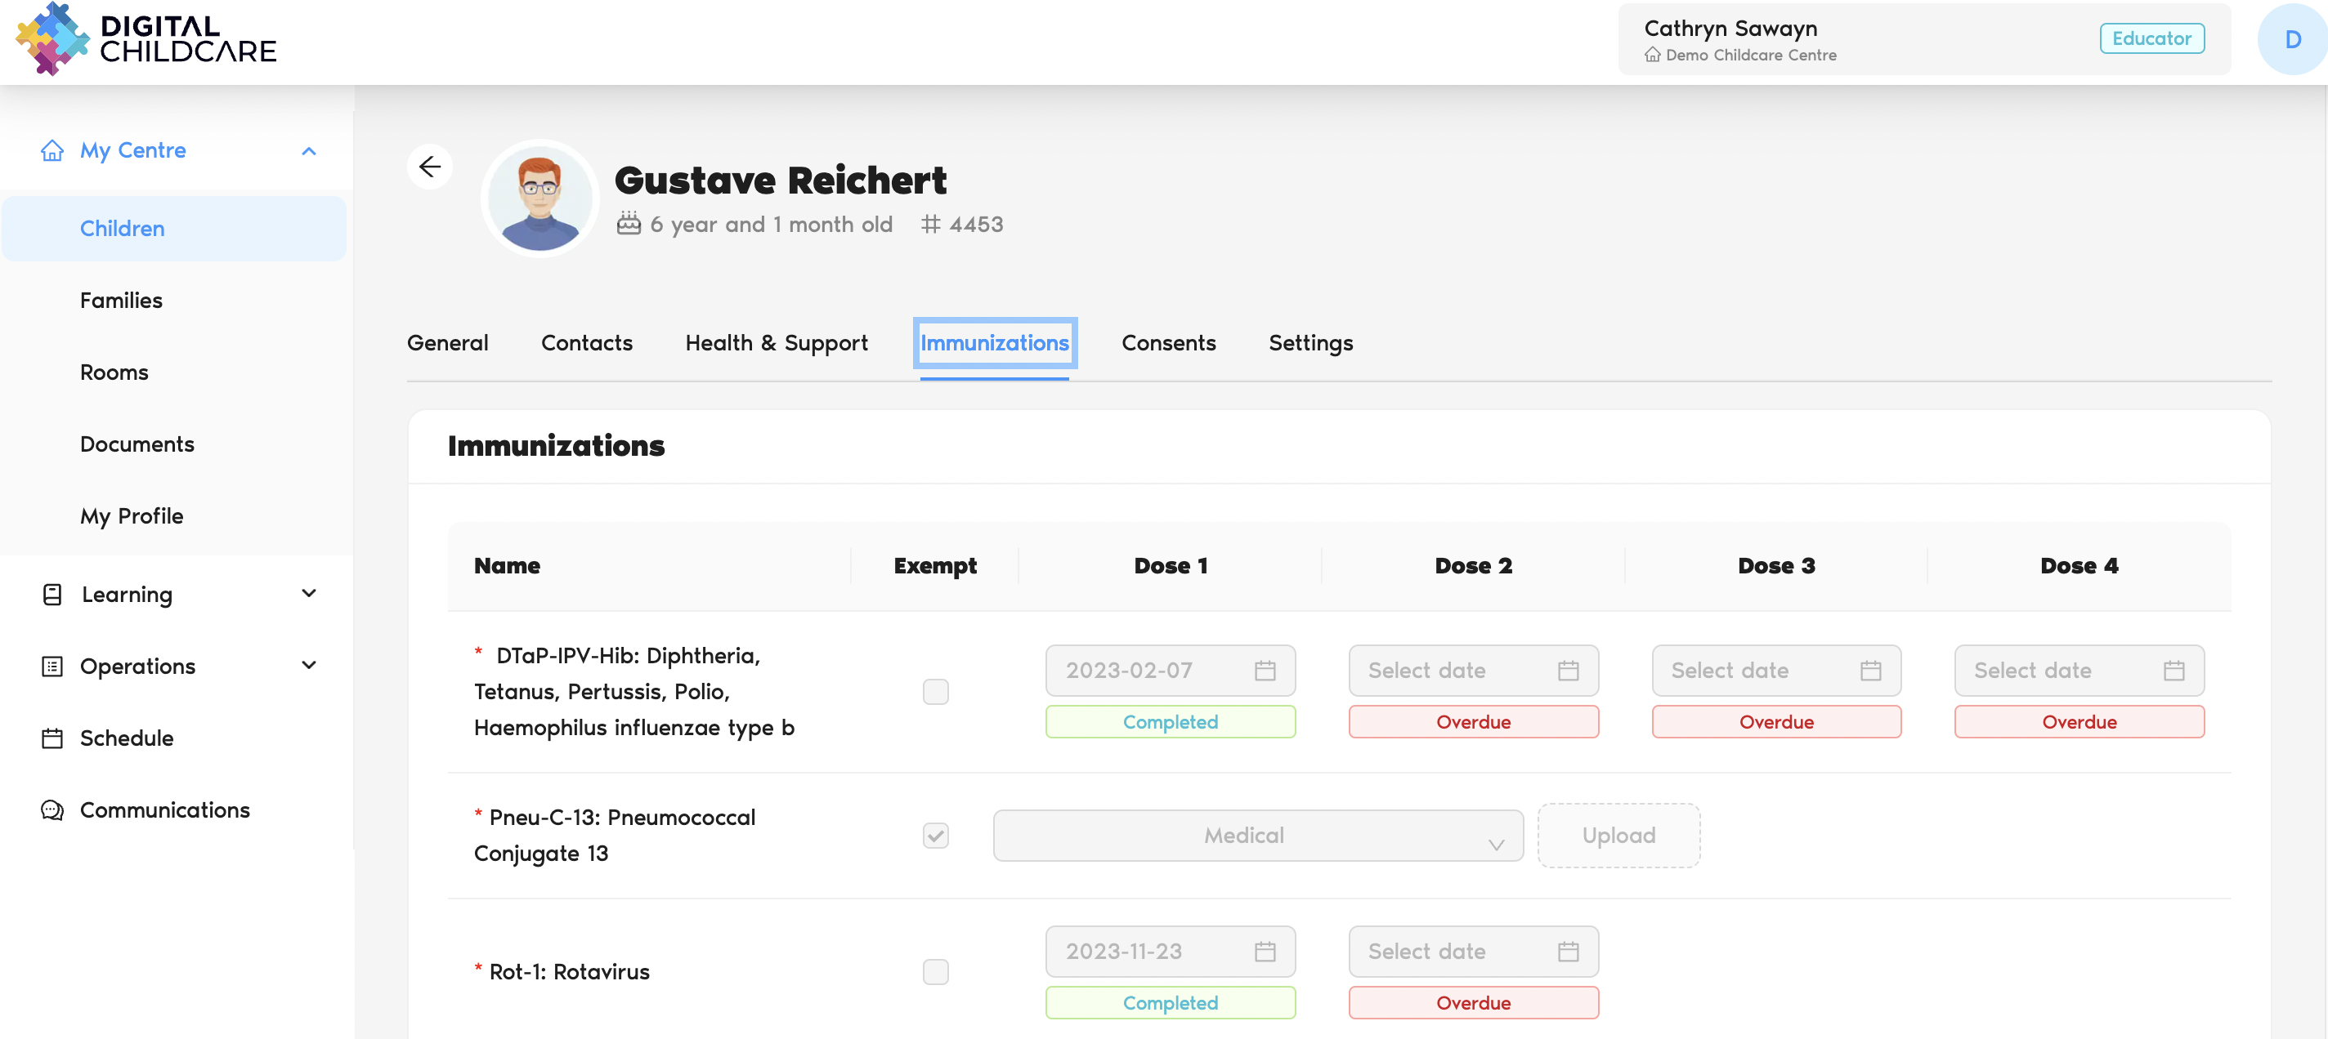Click the Communications chat icon
The width and height of the screenshot is (2328, 1039).
pyautogui.click(x=52, y=809)
